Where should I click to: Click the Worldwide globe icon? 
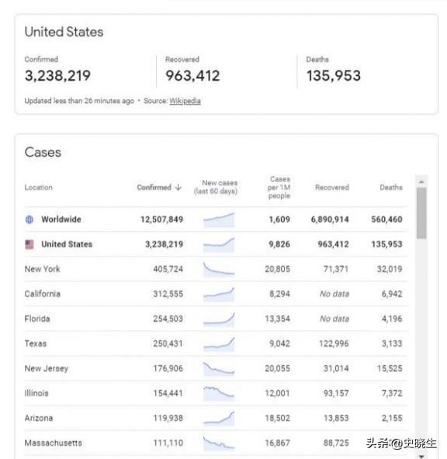(29, 219)
